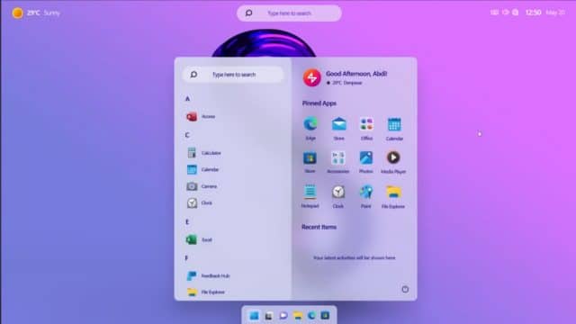Viewport: 576px width, 324px height.
Task: Click the Start menu search field
Action: (x=233, y=75)
